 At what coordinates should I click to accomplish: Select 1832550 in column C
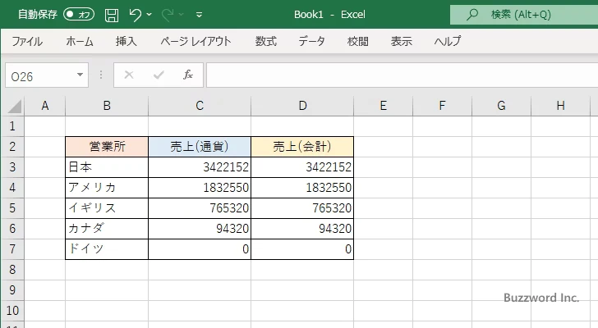coord(200,188)
